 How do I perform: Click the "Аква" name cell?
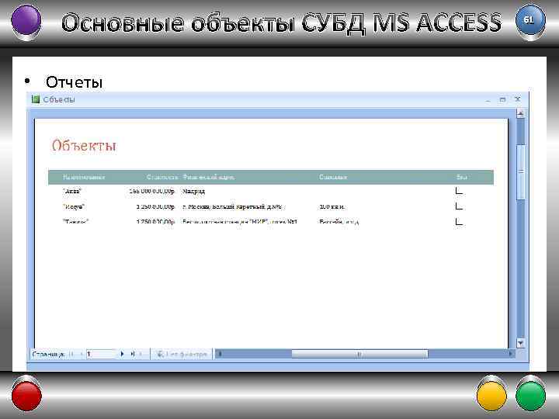coord(72,192)
